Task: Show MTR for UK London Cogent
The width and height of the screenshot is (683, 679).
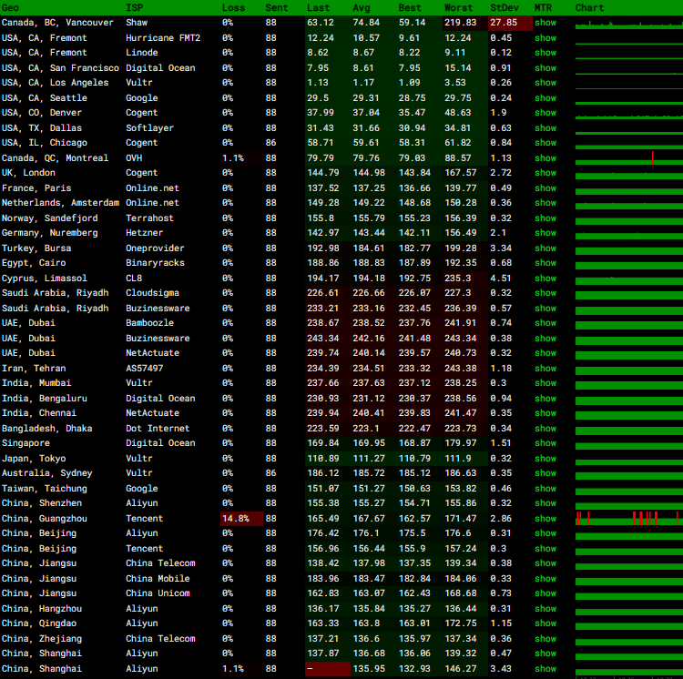Action: click(x=545, y=173)
